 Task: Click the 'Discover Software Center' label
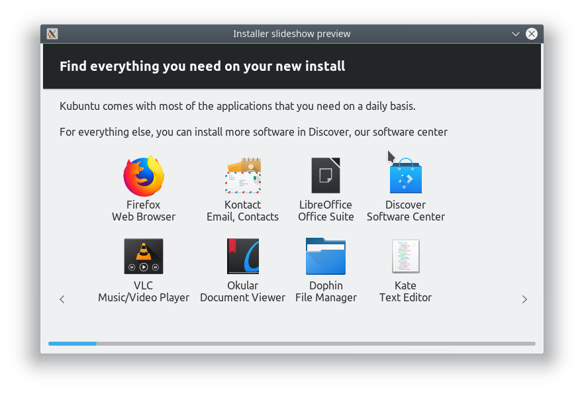tap(406, 211)
